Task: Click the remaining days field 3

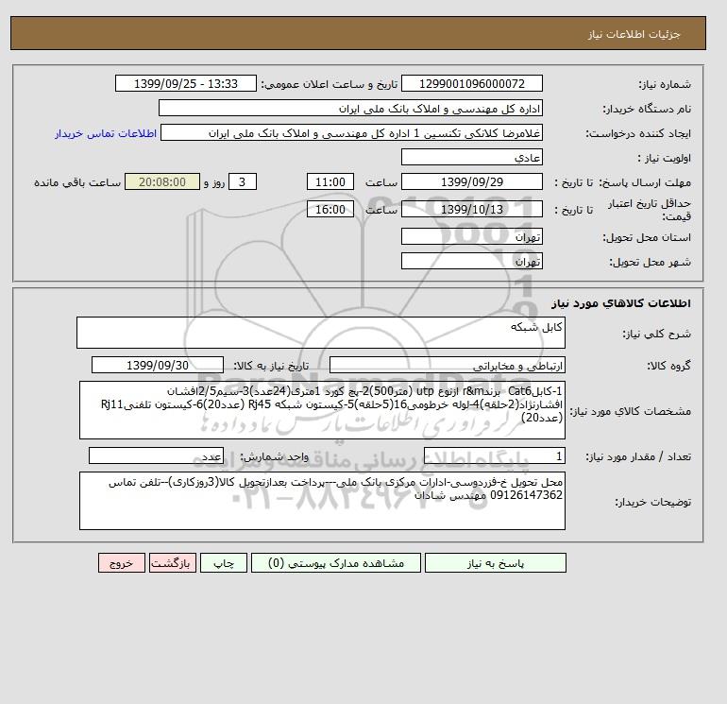Action: (x=242, y=182)
